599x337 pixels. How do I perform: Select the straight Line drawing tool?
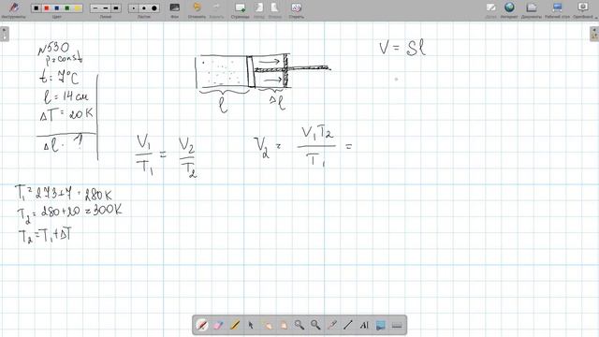point(348,325)
